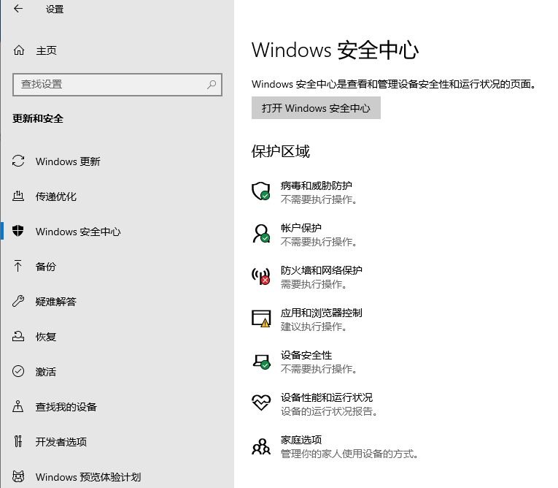Click the back arrow in Settings header
This screenshot has width=558, height=488.
point(18,9)
